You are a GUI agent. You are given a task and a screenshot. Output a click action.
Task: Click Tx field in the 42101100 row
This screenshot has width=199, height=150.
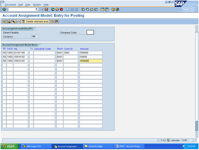click(x=31, y=53)
